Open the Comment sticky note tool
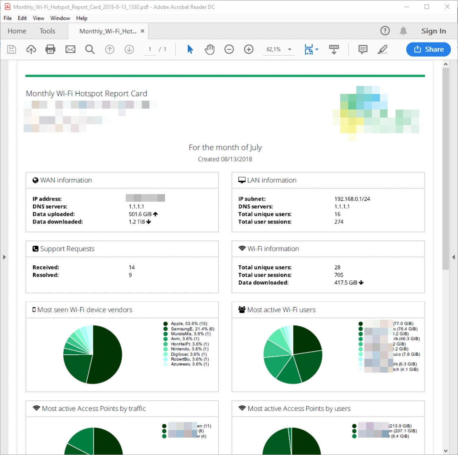458x455 pixels. tap(363, 49)
